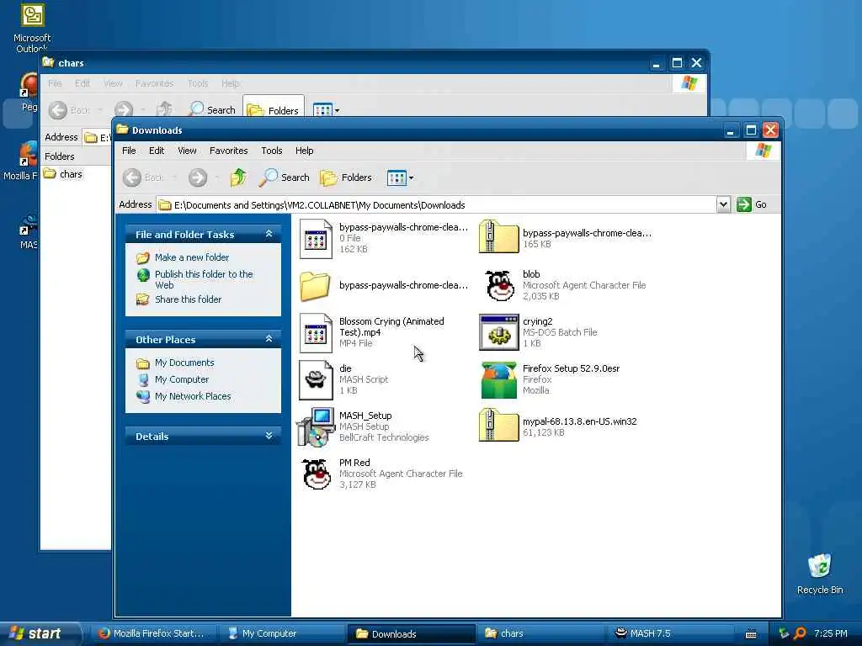Select the bypass-paywalls 165 KB zip archive icon
Viewport: 862px width, 646px height.
point(499,237)
